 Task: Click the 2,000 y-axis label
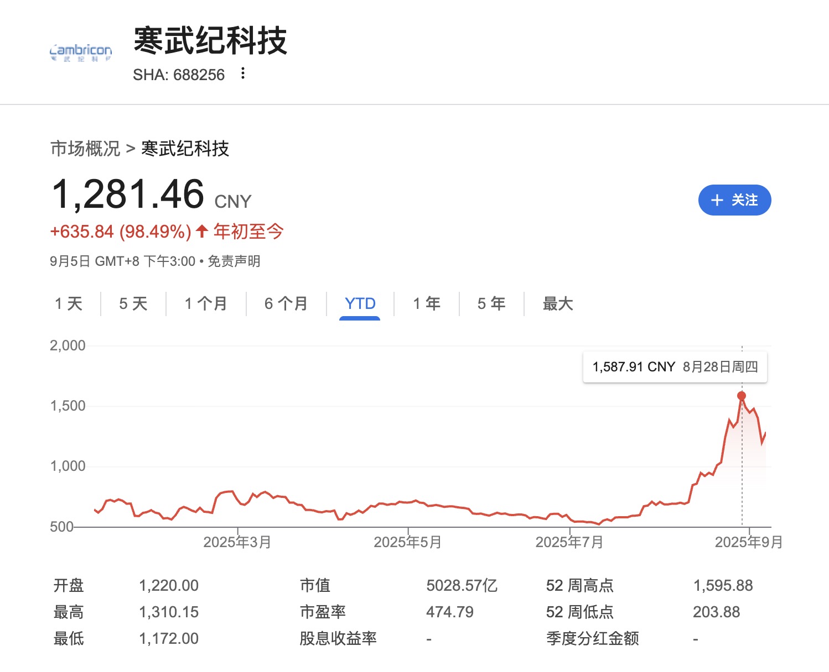pyautogui.click(x=68, y=346)
